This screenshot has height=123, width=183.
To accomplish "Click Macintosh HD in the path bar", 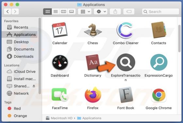I will click(x=59, y=118).
